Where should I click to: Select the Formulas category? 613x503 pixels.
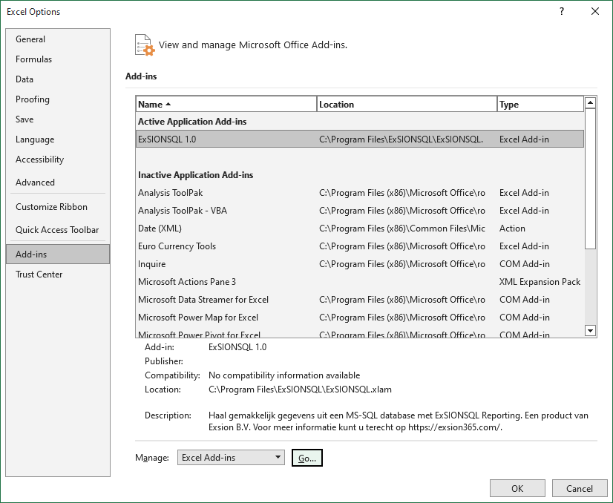58,59
